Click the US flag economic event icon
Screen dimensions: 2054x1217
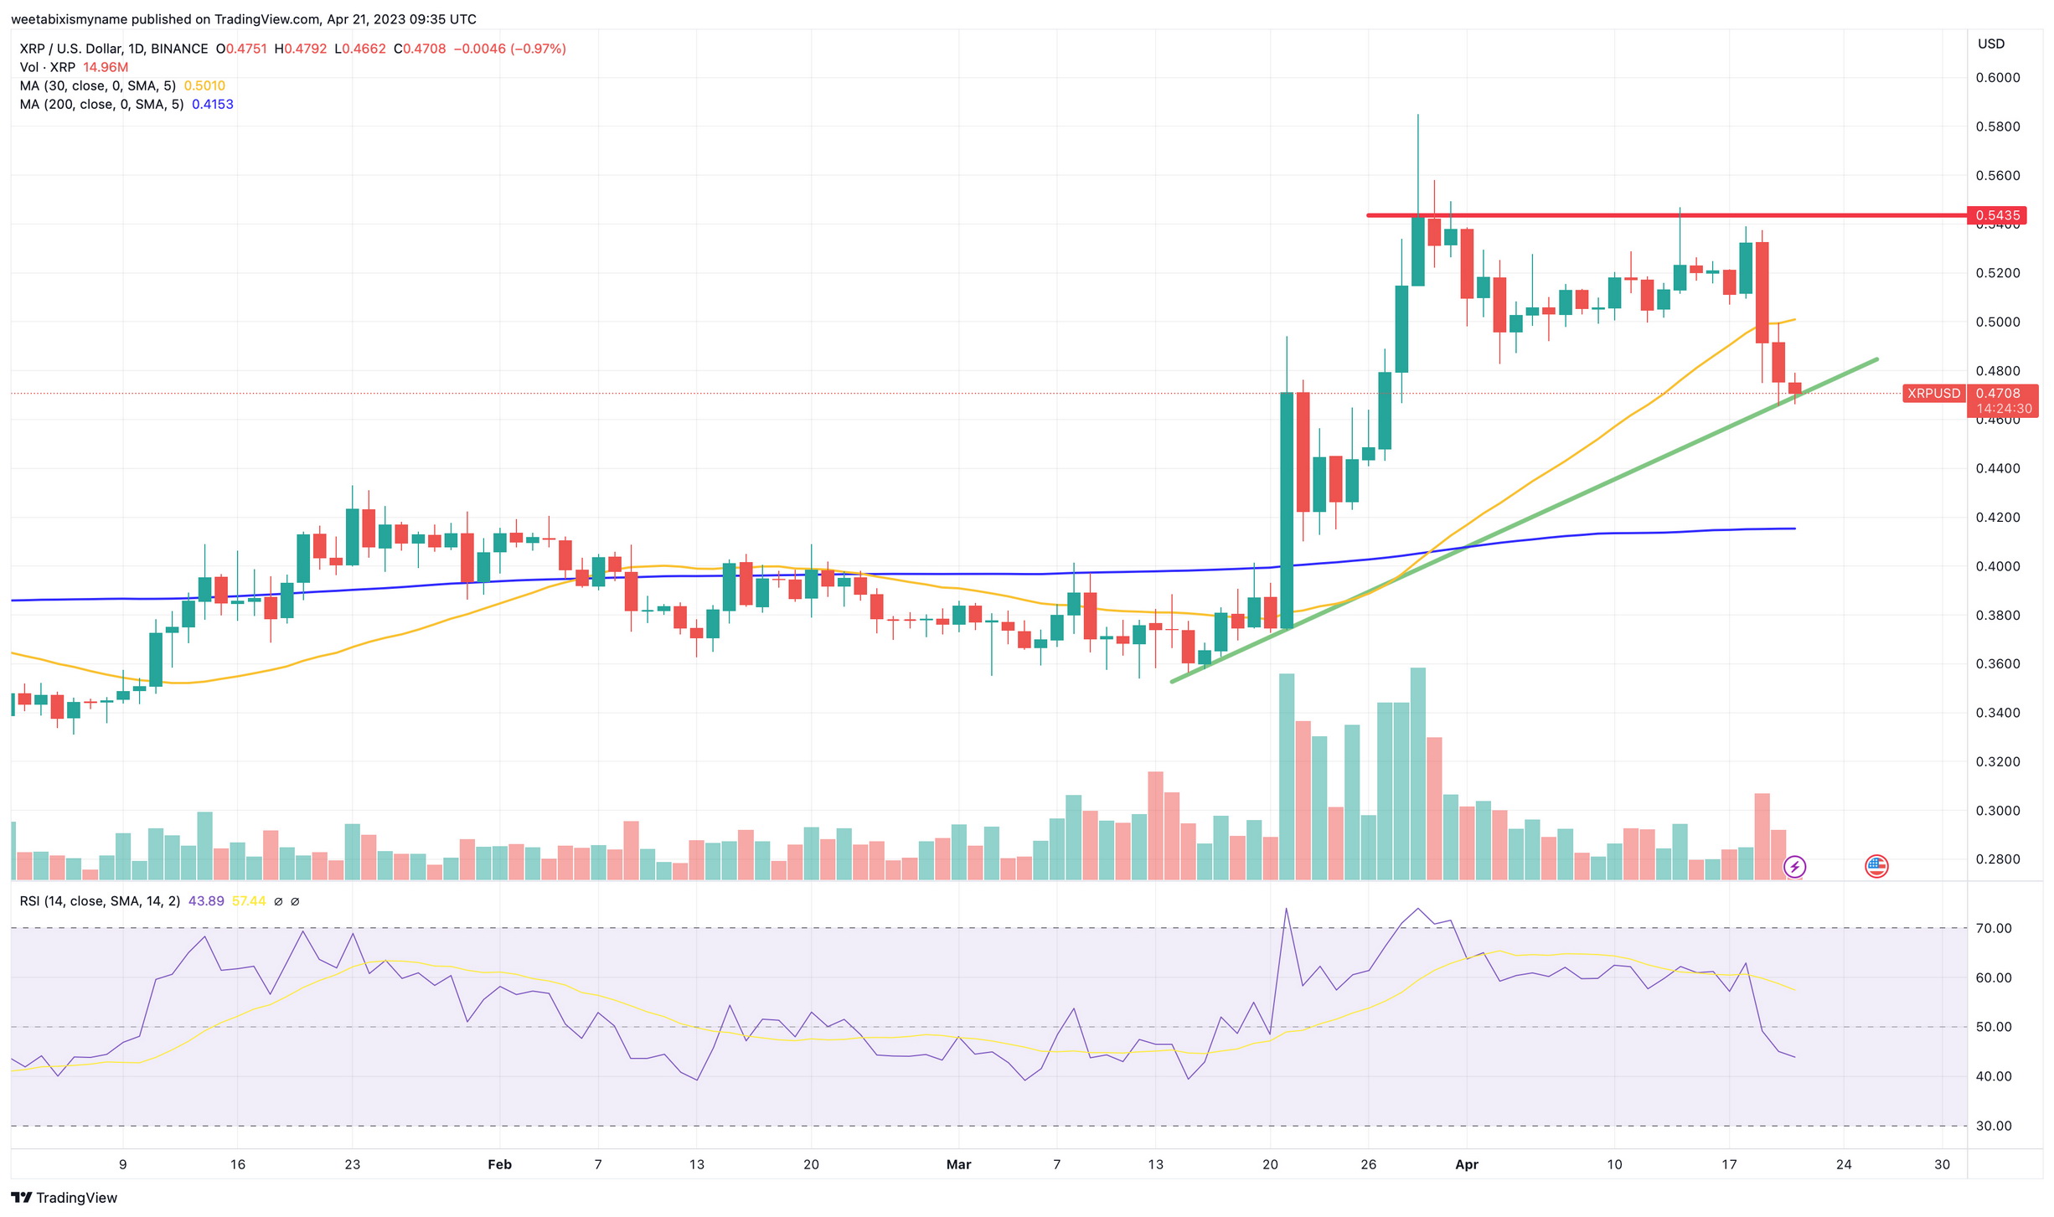click(1876, 866)
